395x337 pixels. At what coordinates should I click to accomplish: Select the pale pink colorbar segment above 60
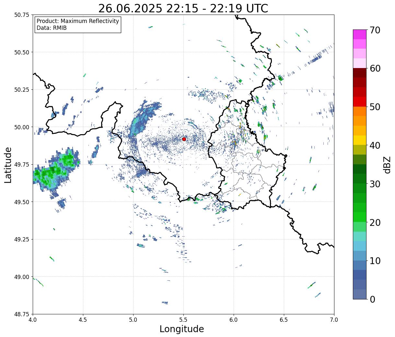pyautogui.click(x=360, y=63)
